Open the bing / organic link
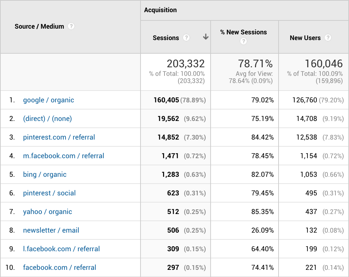Screen dimensions: 349x277 coord(45,175)
